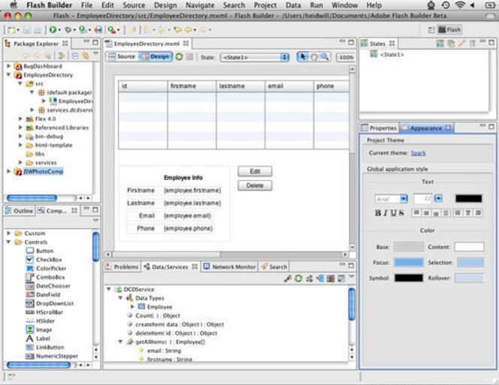This screenshot has height=385, width=499.
Task: Open the Flash perspective button
Action: [449, 29]
